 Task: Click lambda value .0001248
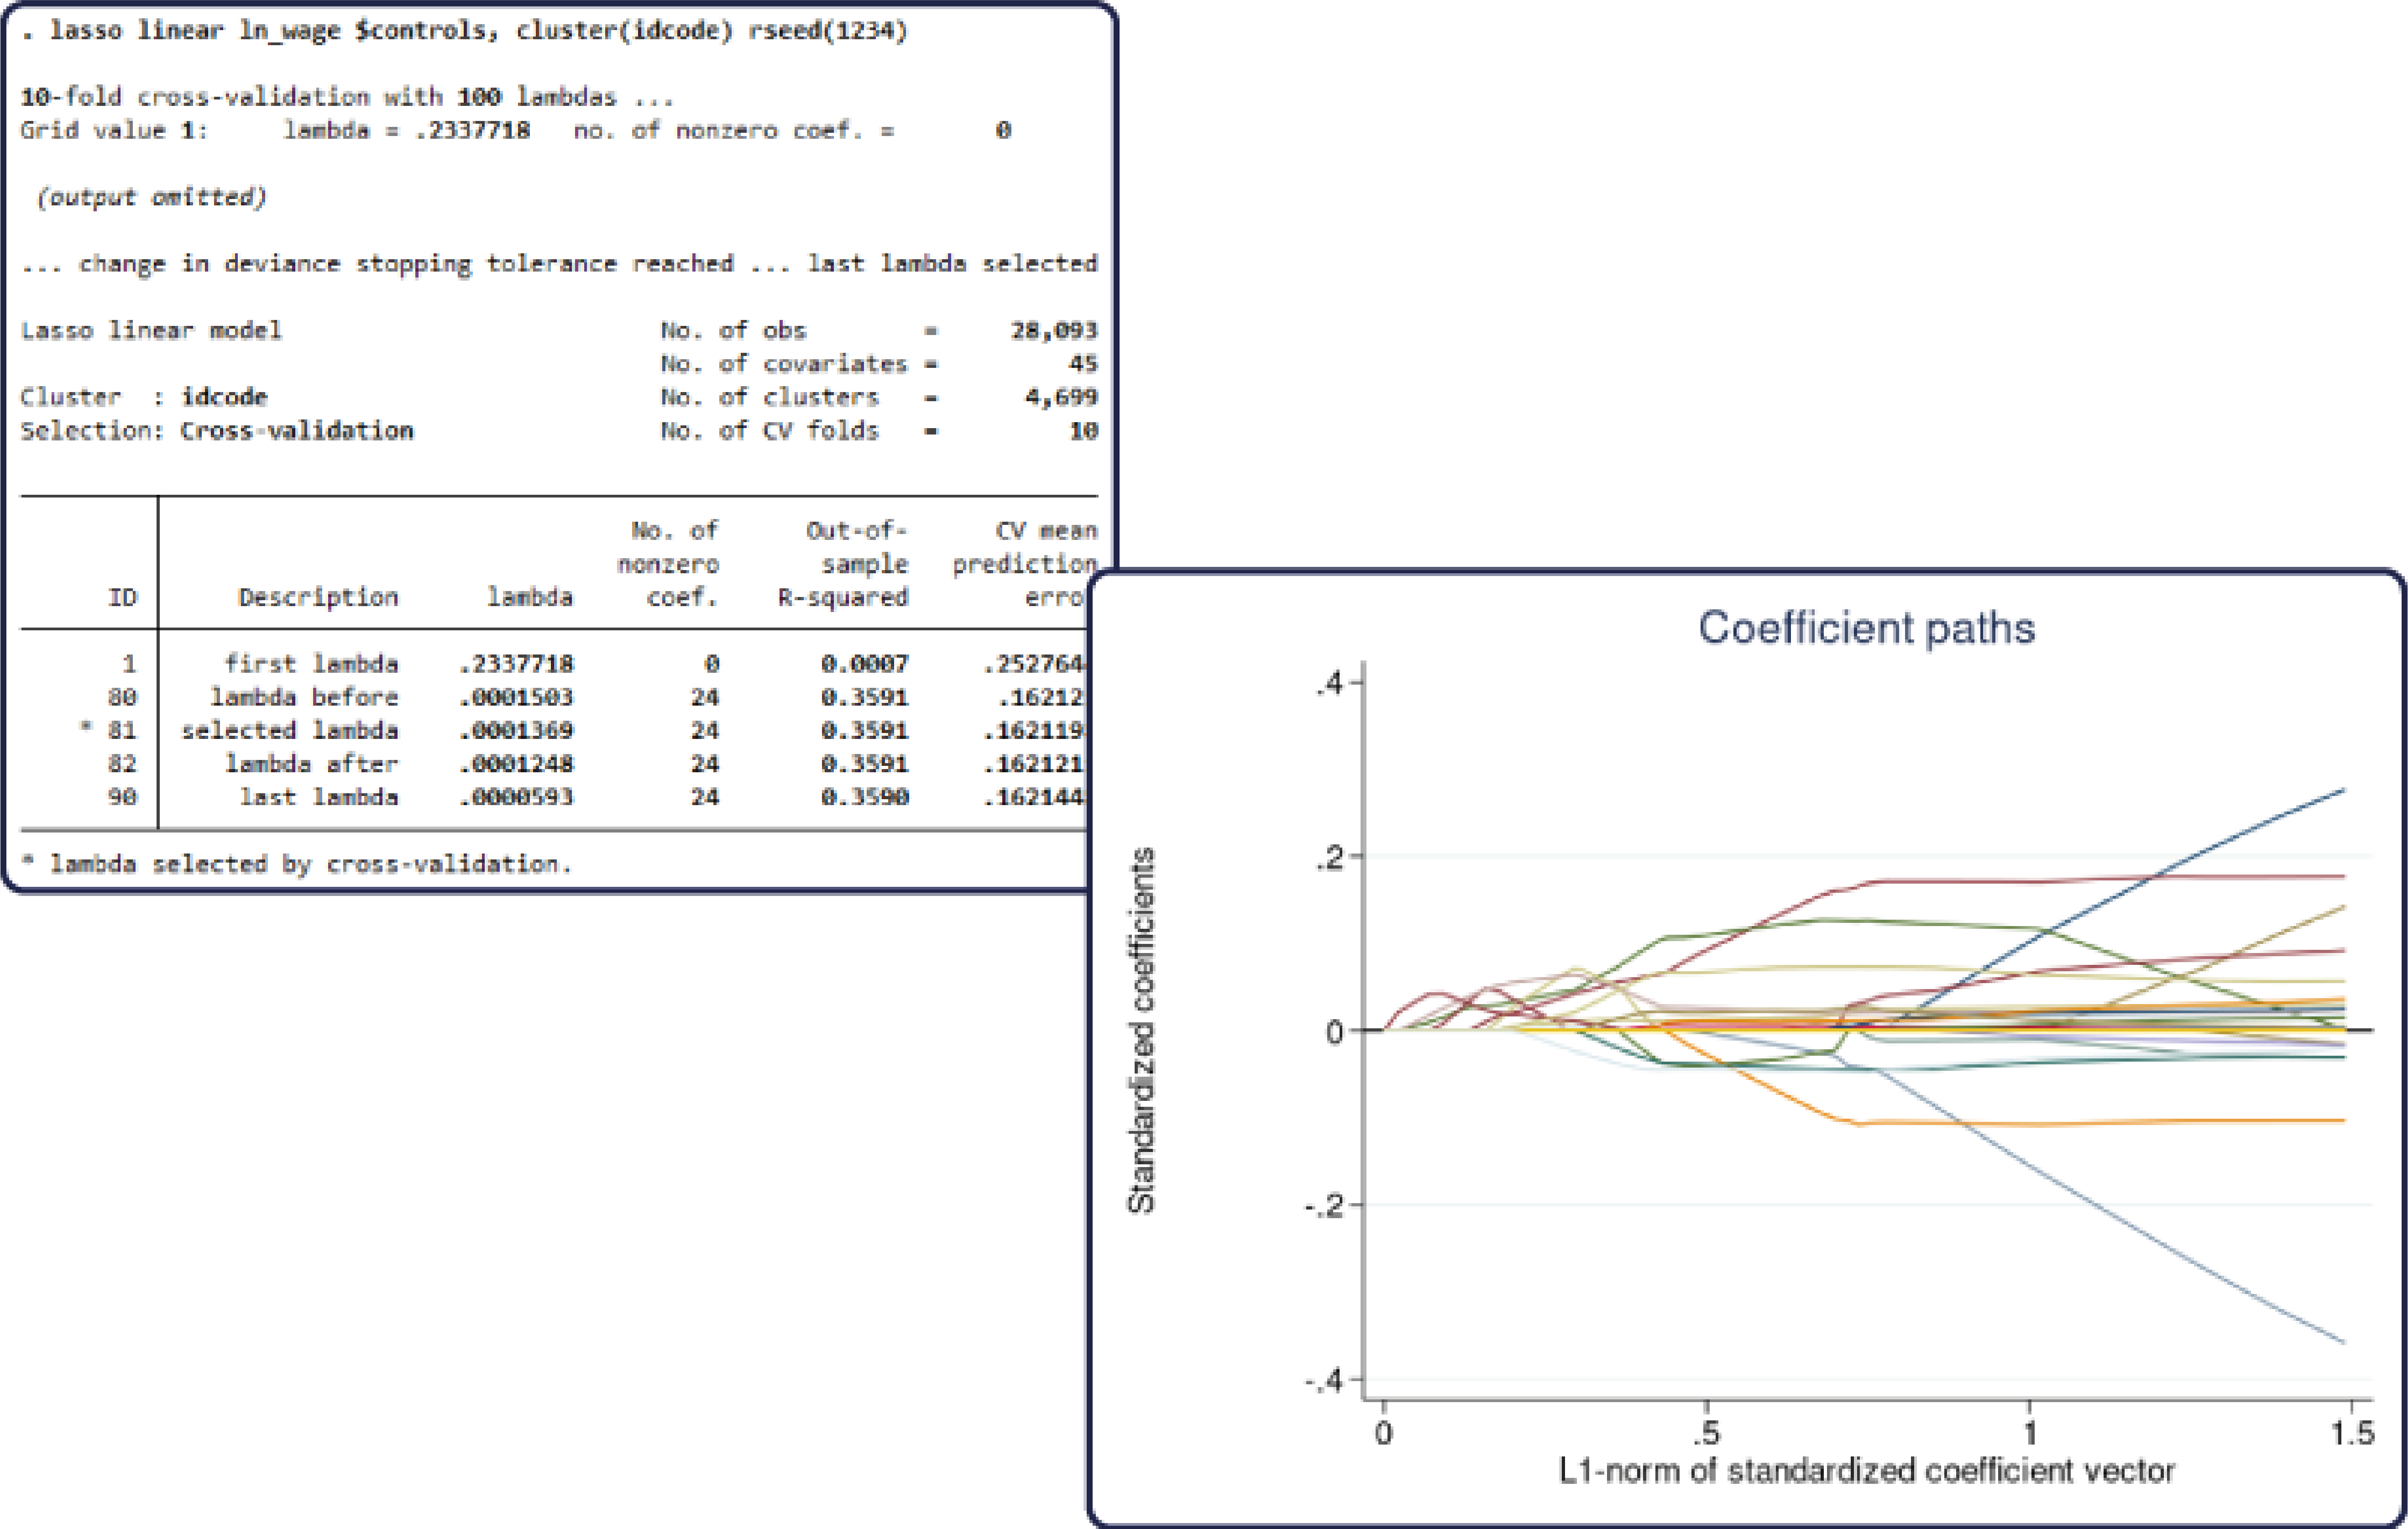click(516, 764)
